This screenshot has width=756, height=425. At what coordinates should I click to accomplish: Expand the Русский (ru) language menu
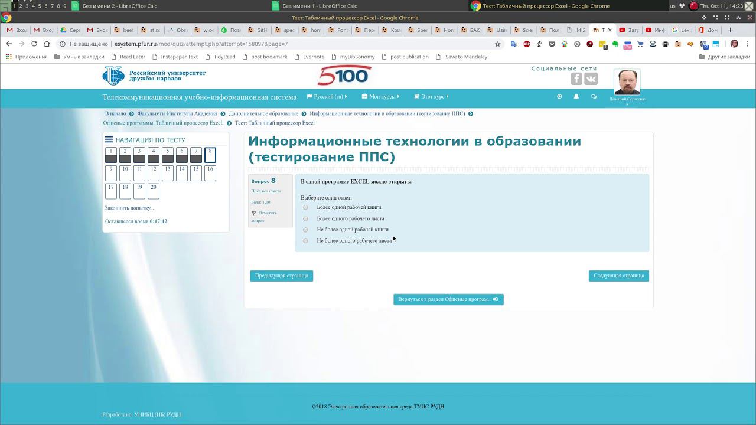327,97
